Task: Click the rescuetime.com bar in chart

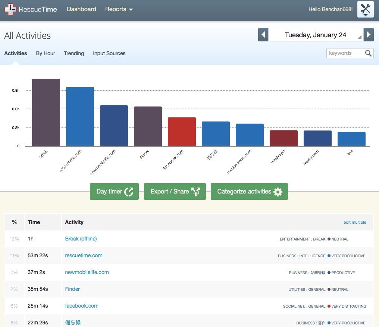Action: pos(80,116)
